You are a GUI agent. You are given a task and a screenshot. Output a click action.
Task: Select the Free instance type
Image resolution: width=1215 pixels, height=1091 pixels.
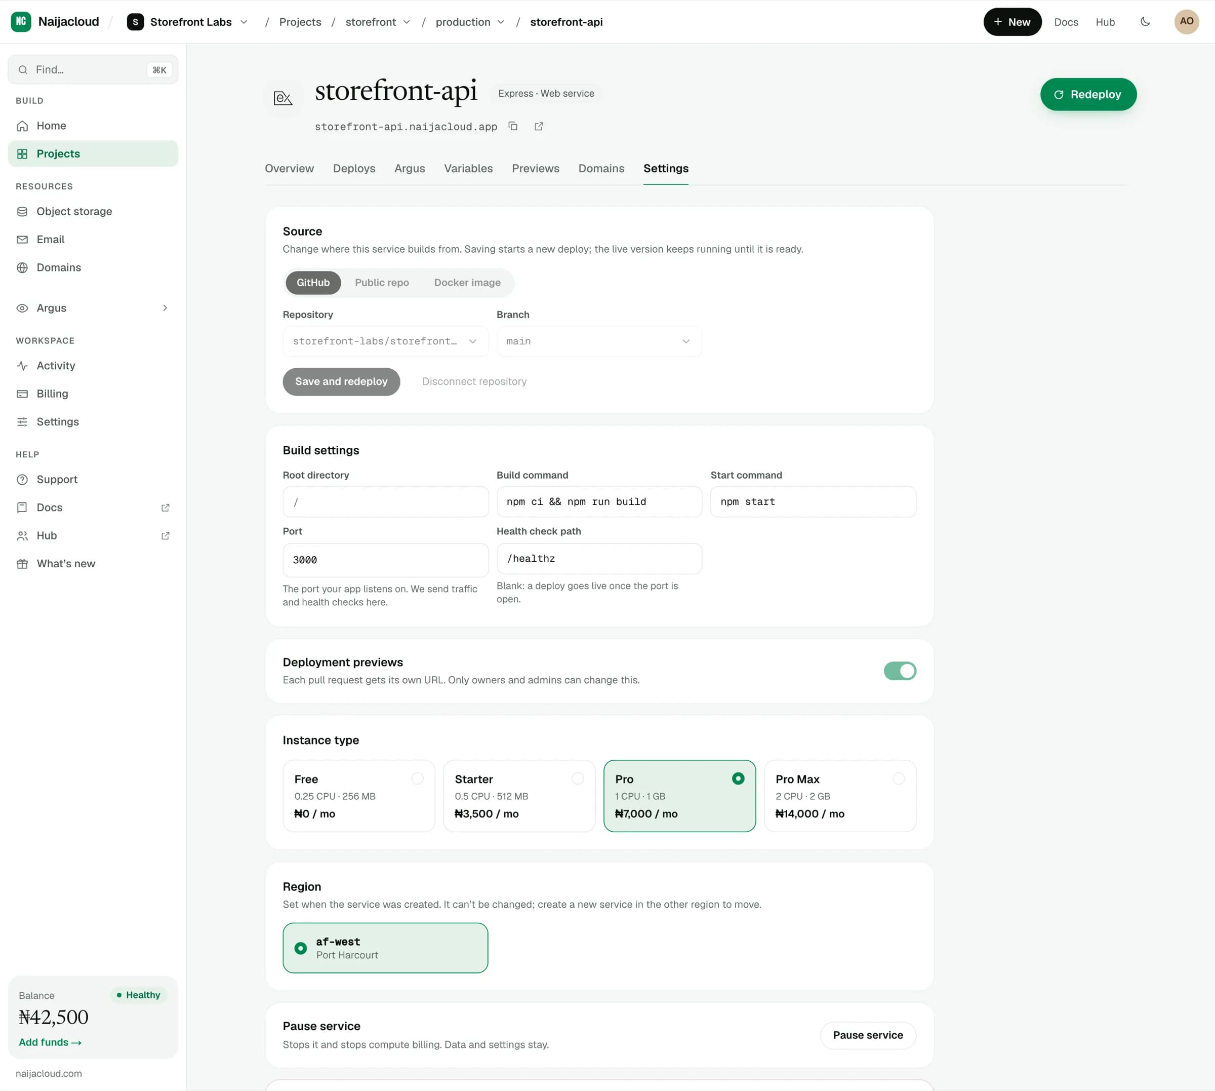(x=358, y=796)
